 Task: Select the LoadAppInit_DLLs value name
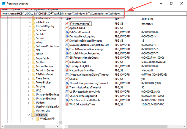pos(80,66)
